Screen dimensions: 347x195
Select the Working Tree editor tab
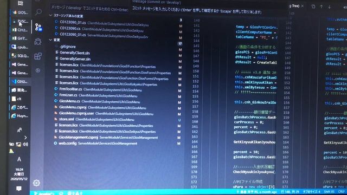pyautogui.click(x=294, y=6)
